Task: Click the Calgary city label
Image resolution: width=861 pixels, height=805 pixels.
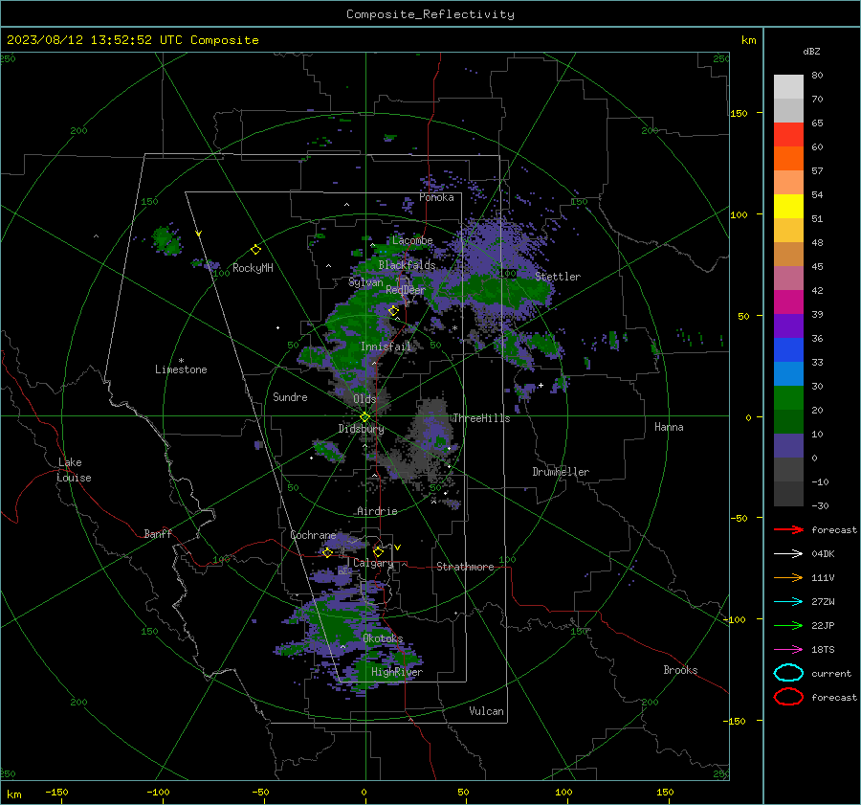Action: click(x=373, y=563)
